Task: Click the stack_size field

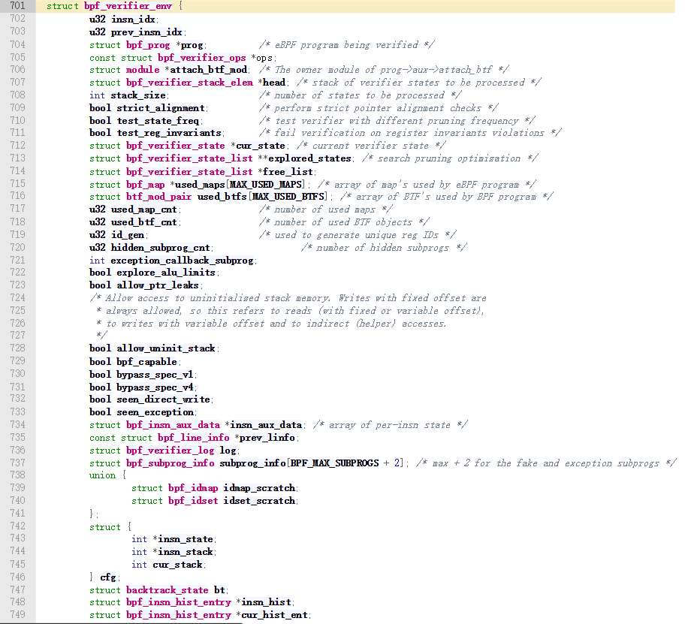Action: point(138,95)
